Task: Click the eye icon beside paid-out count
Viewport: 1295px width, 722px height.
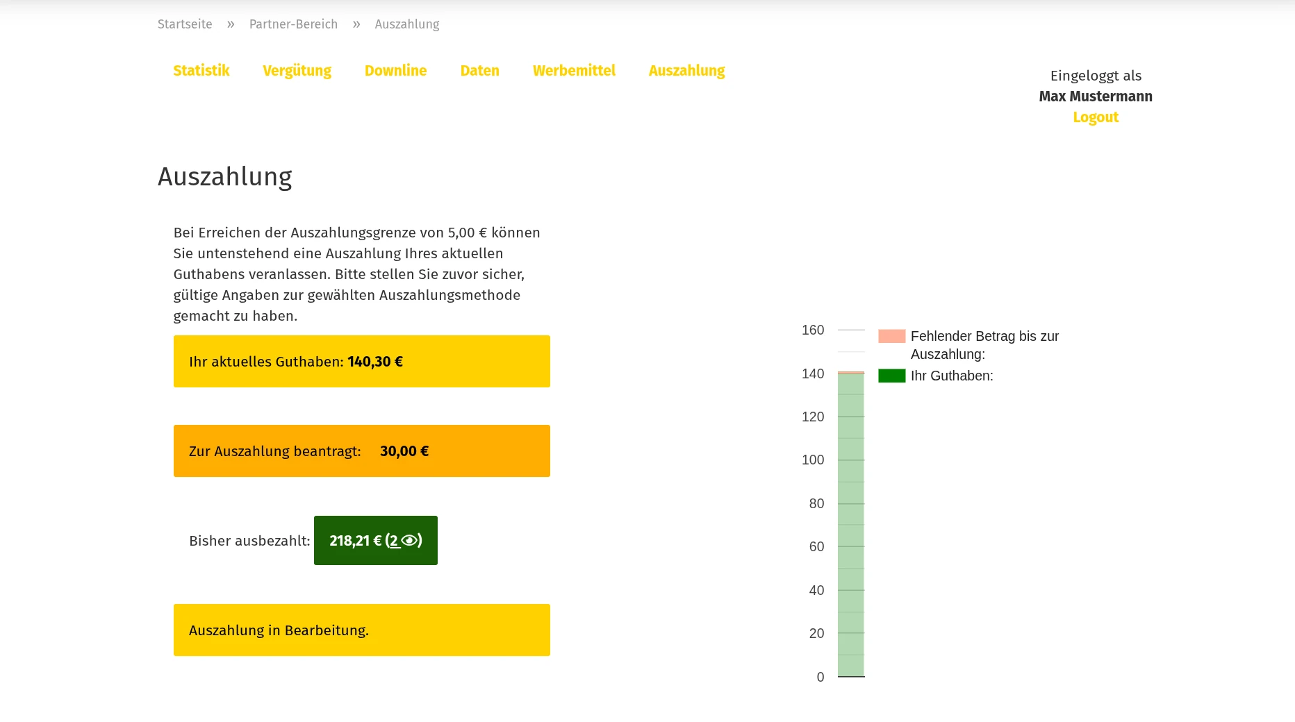Action: (x=409, y=541)
